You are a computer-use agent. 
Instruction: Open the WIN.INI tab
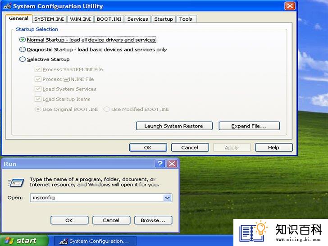tap(80, 19)
